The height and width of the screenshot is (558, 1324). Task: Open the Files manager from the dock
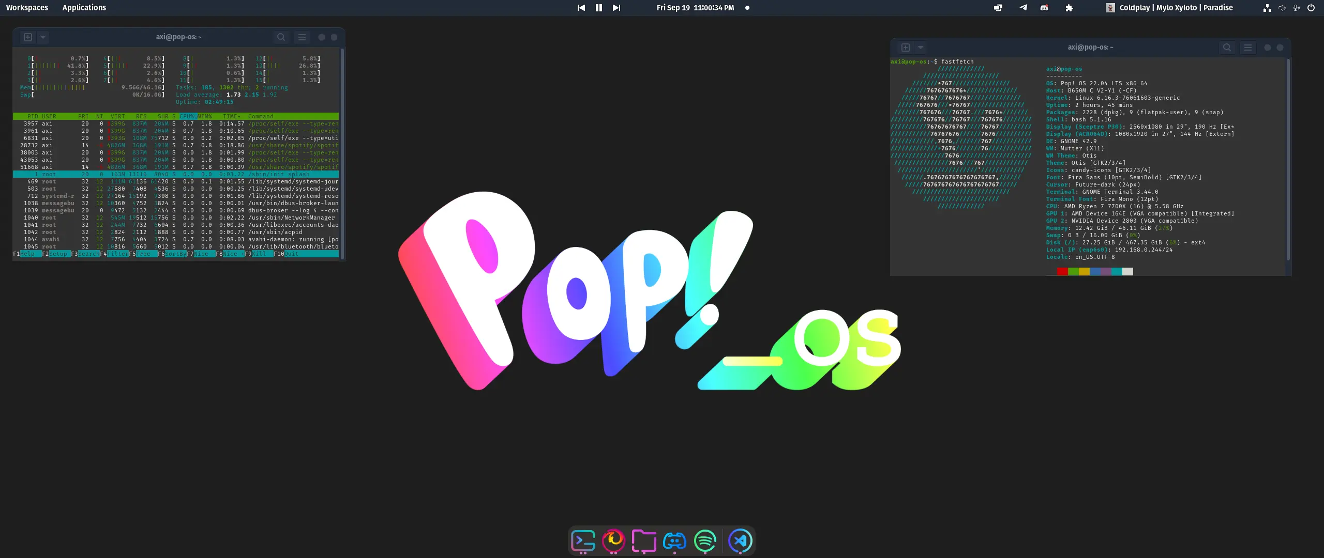point(644,540)
